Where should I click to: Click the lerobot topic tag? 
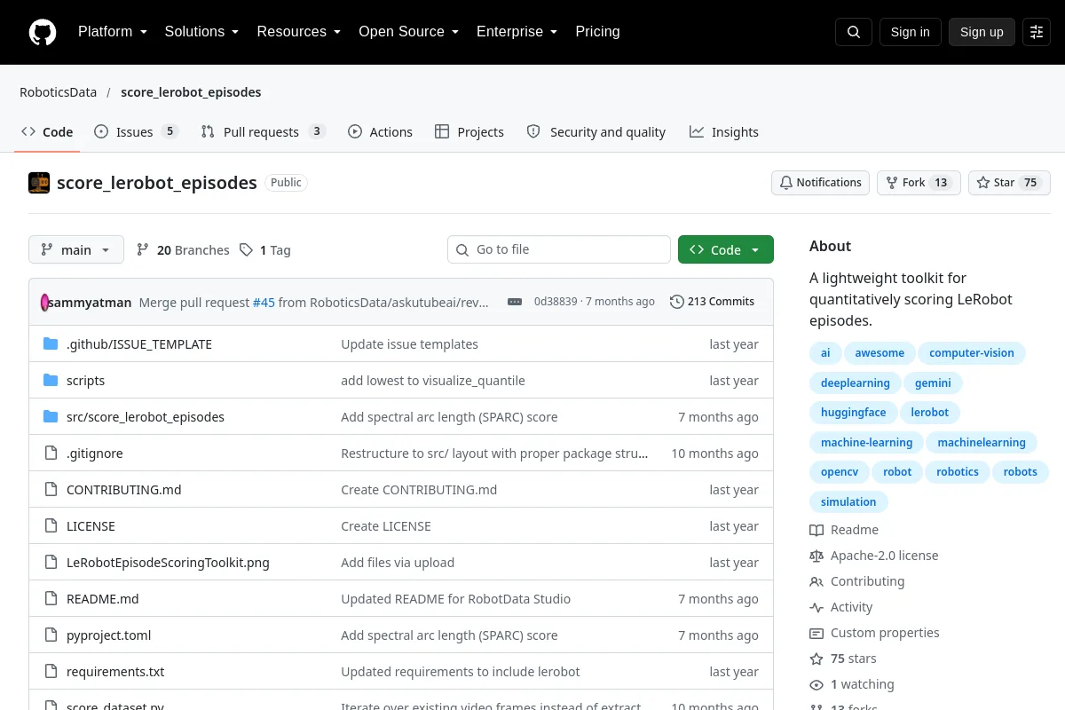929,413
